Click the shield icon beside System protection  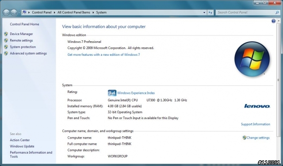(6, 47)
